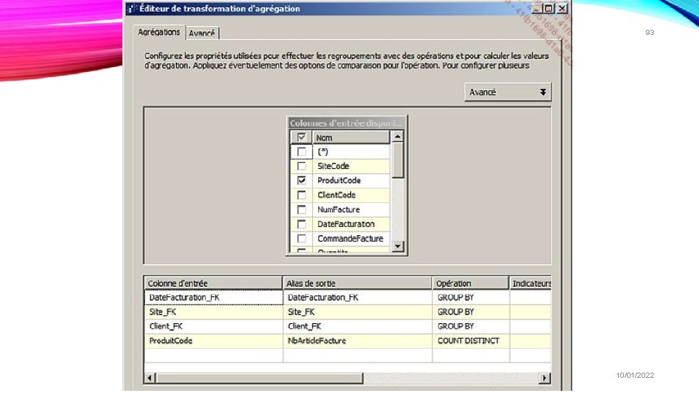Click the column list vertical scrollbar thumb
This screenshot has height=393, width=699.
click(398, 160)
